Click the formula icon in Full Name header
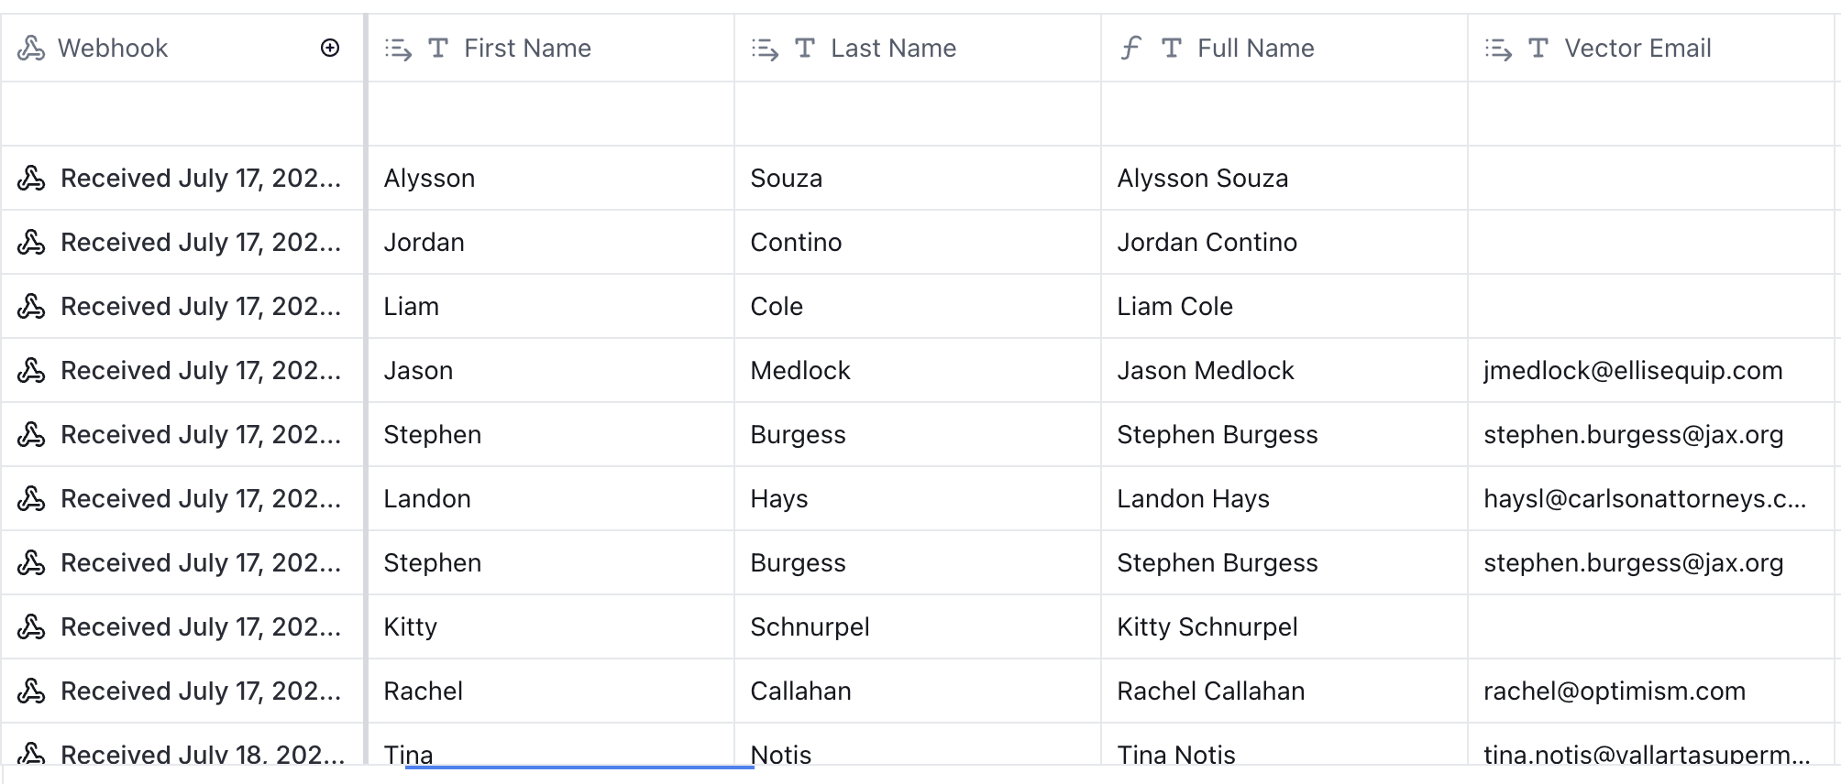Image resolution: width=1841 pixels, height=784 pixels. coord(1130,49)
